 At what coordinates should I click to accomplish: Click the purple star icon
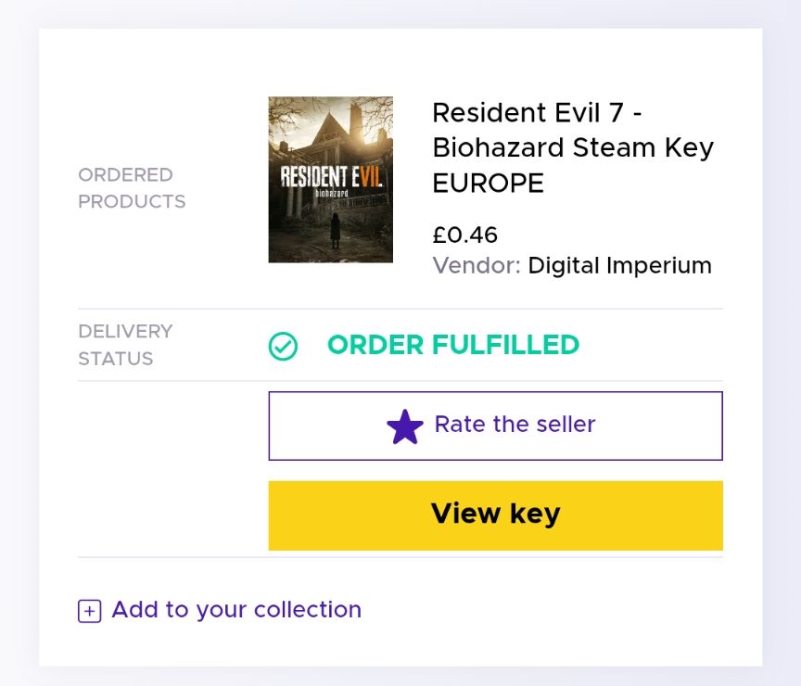coord(405,426)
